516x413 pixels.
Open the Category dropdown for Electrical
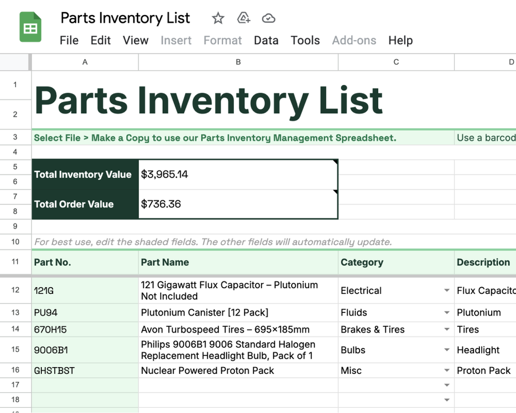point(447,290)
